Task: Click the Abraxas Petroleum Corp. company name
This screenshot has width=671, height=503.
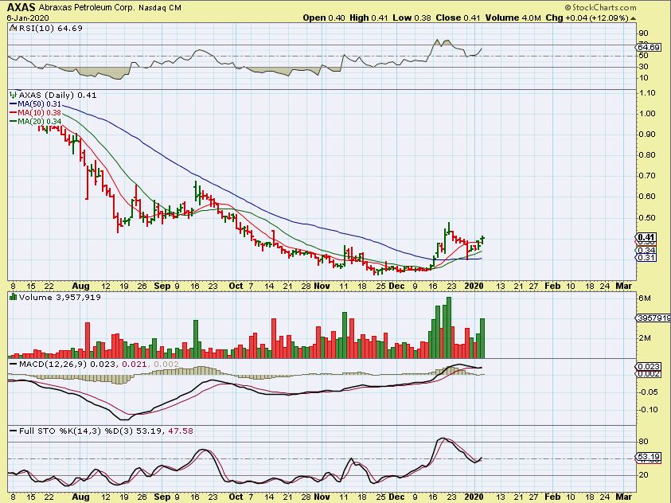Action: [x=87, y=8]
